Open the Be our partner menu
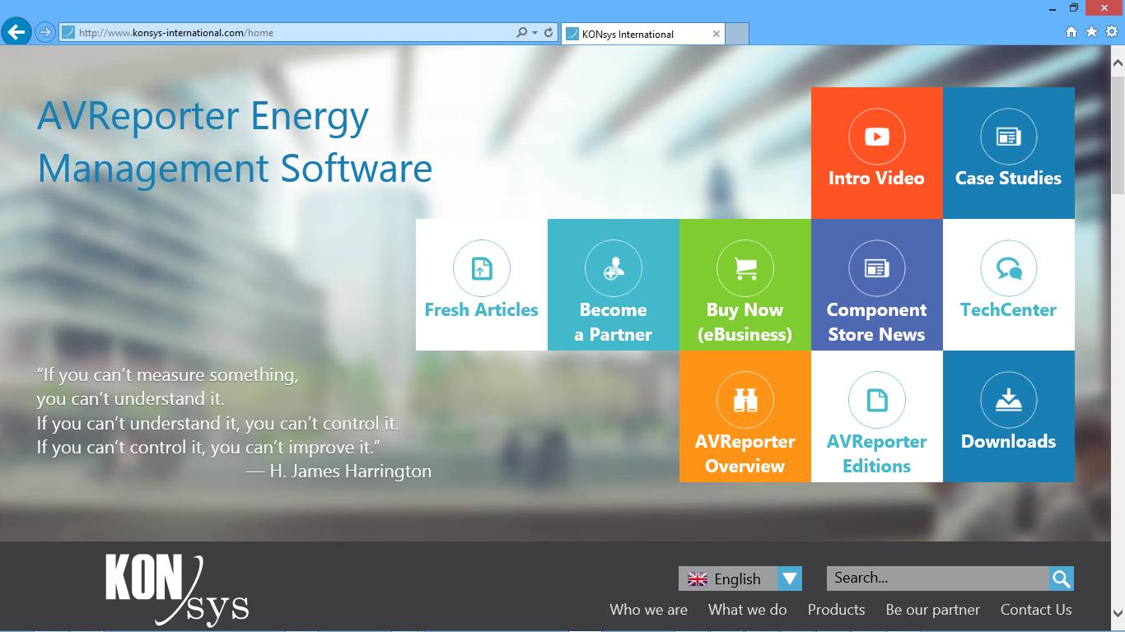Image resolution: width=1125 pixels, height=632 pixels. (932, 610)
